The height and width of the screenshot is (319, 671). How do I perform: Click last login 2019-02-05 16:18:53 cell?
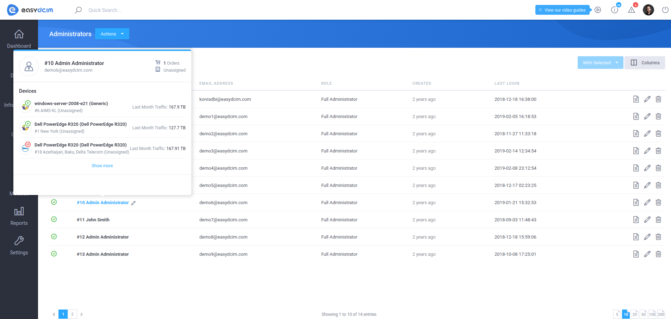[x=515, y=117]
